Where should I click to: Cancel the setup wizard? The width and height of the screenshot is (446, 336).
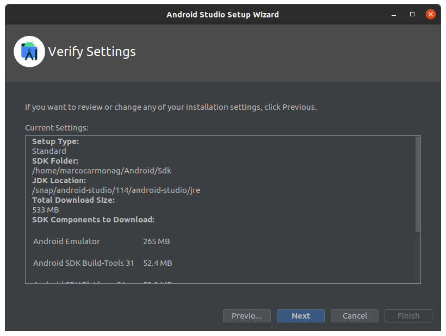(x=355, y=316)
